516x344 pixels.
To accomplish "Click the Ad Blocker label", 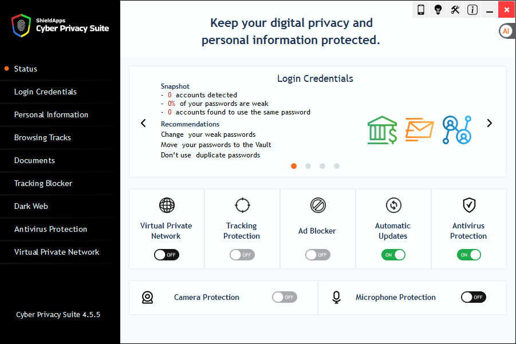I will (317, 231).
